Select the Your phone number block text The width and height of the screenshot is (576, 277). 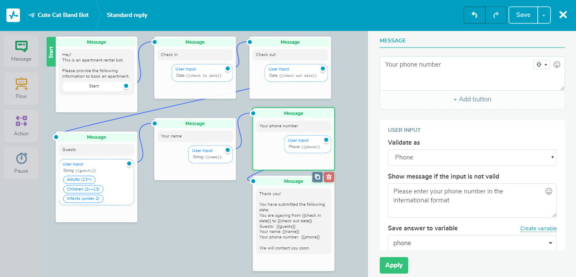294,126
